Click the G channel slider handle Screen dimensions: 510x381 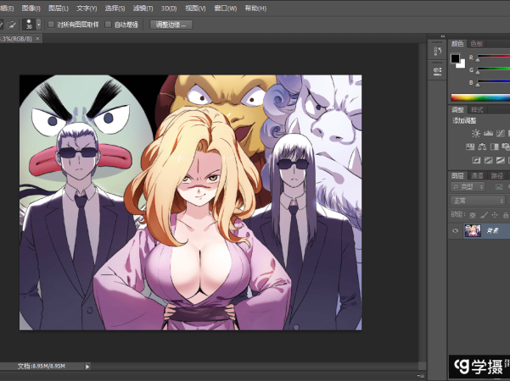coord(478,72)
